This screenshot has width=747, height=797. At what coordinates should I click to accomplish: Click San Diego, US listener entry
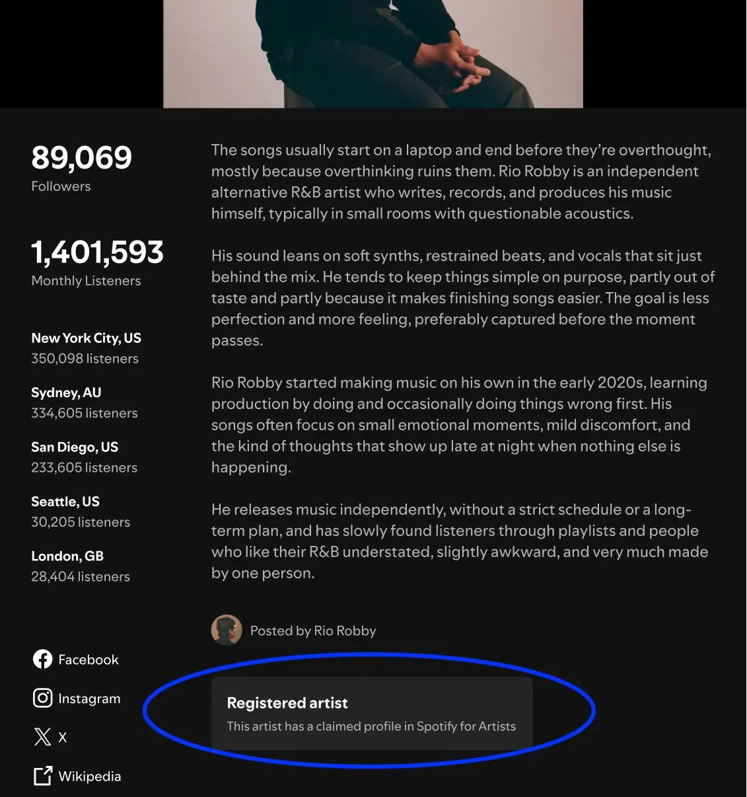(84, 456)
